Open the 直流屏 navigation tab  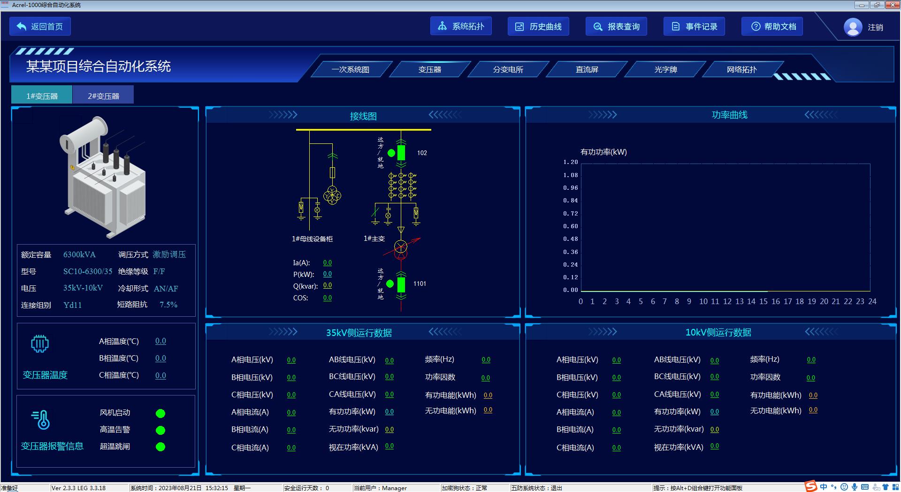(587, 69)
